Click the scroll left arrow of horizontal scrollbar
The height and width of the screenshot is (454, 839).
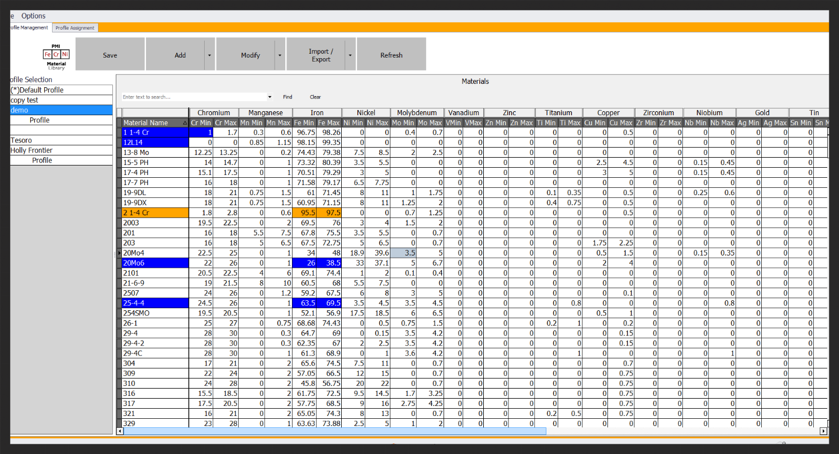coord(120,431)
